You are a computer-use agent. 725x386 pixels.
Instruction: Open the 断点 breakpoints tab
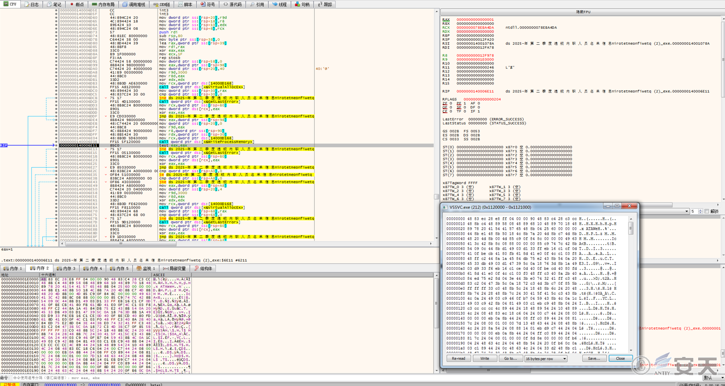click(77, 4)
